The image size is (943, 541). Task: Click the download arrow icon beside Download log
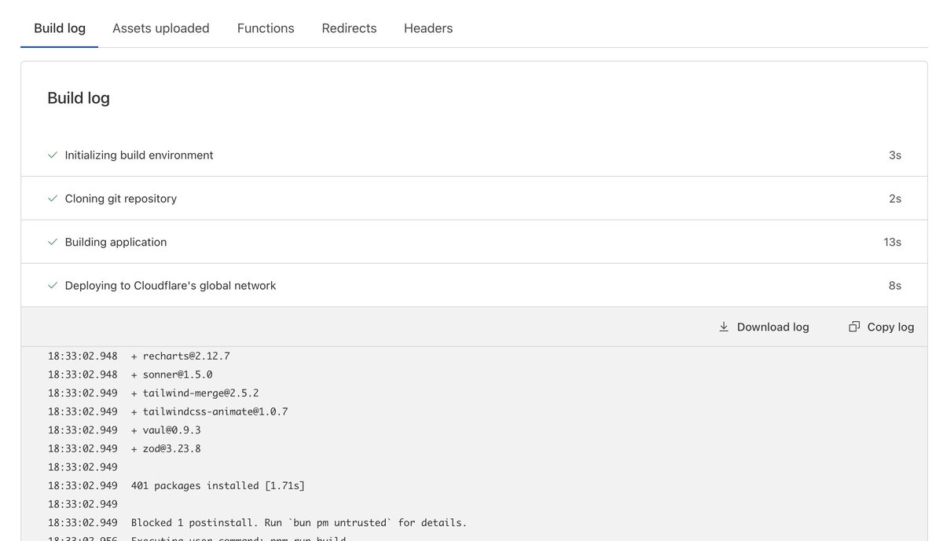[x=724, y=327]
